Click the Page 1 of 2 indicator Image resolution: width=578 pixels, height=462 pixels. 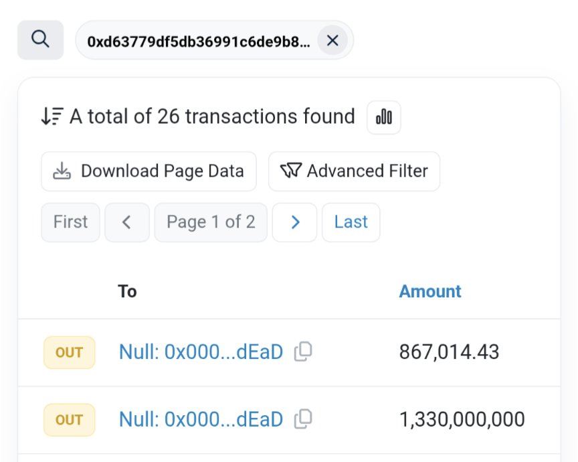point(211,222)
